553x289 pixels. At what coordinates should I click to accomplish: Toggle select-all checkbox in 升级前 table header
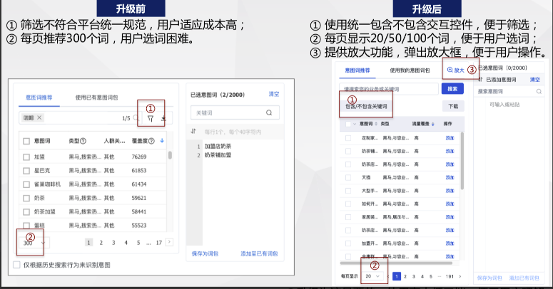tap(26, 141)
